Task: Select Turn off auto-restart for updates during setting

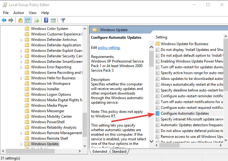Action: tap(192, 67)
